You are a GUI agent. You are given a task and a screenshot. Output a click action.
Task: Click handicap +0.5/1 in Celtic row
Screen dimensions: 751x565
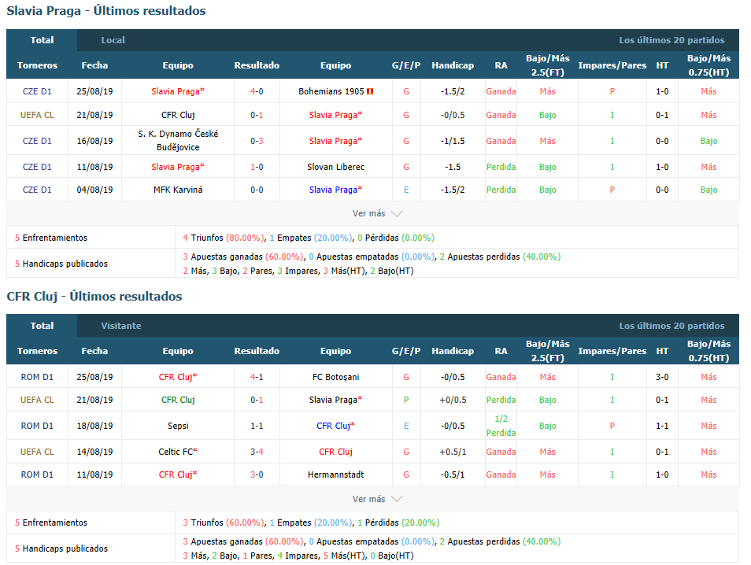click(453, 452)
